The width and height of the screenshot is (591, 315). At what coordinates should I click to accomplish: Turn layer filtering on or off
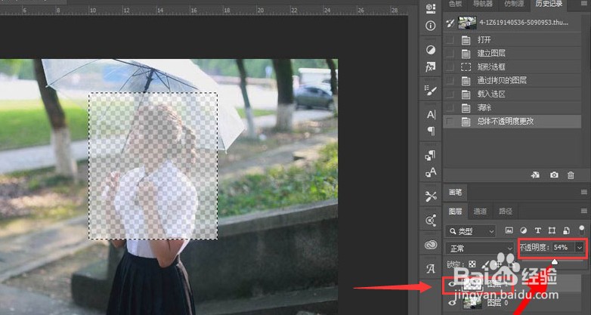coord(582,230)
